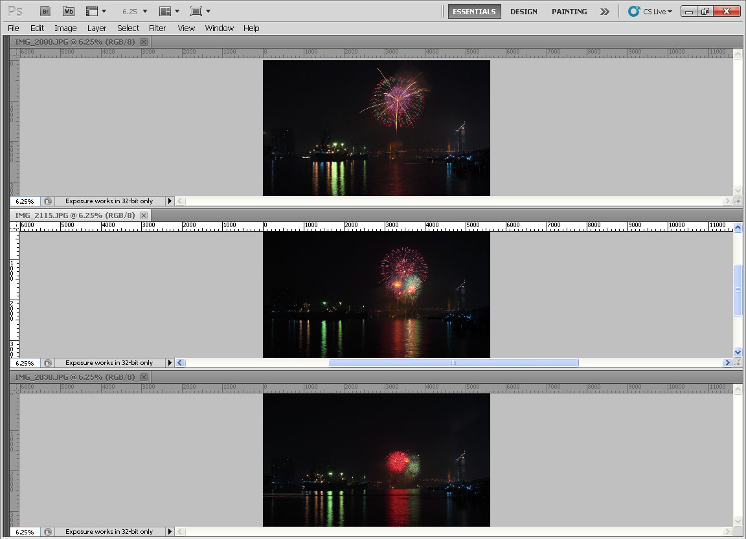Image resolution: width=746 pixels, height=539 pixels.
Task: Activate the Painting workspace button
Action: click(569, 12)
